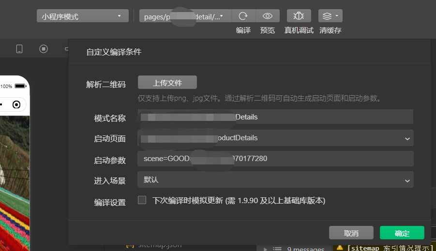Open the 进入场景 scene dropdown
This screenshot has width=436, height=251.
point(406,180)
